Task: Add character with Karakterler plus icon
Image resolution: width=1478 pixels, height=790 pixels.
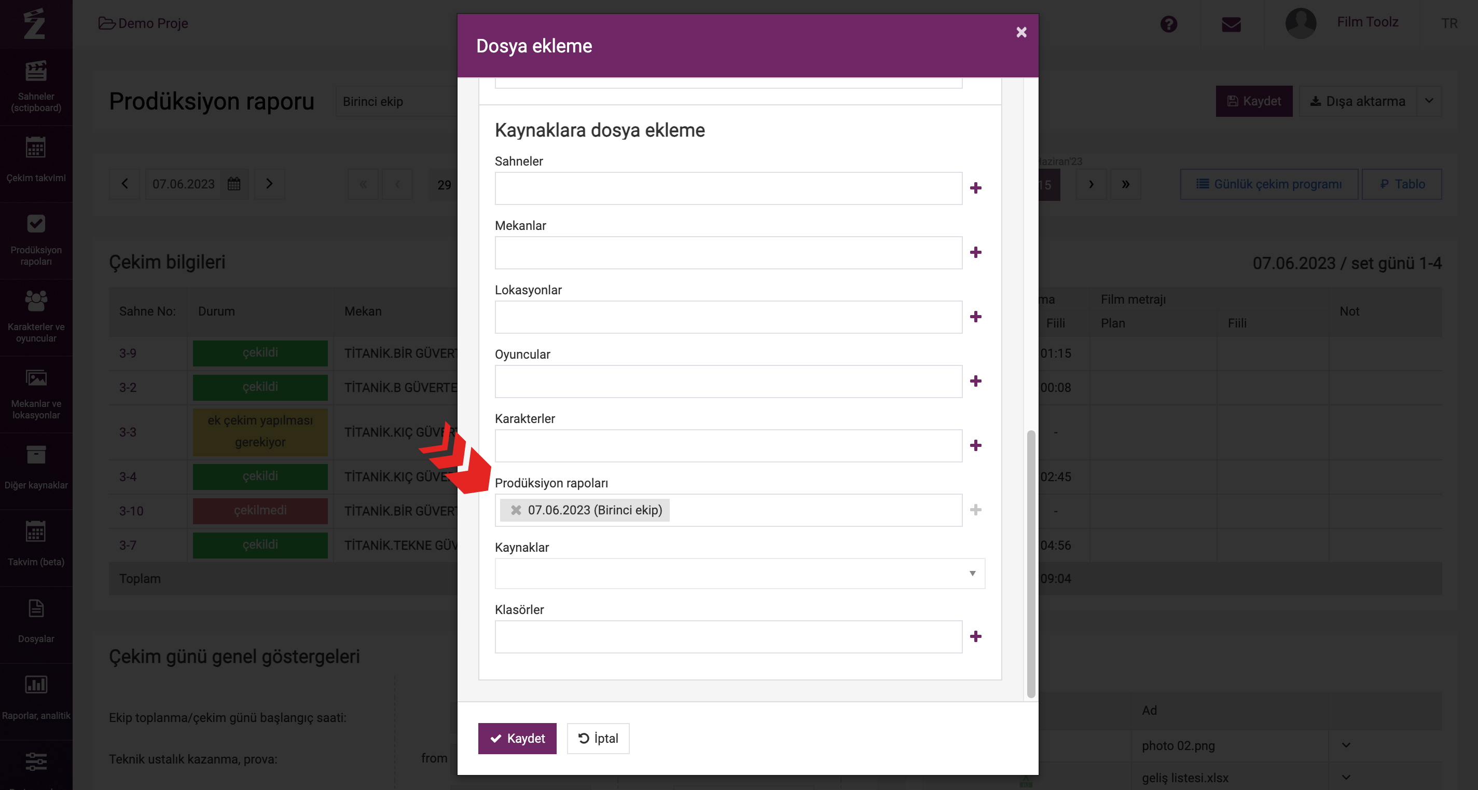Action: (975, 445)
